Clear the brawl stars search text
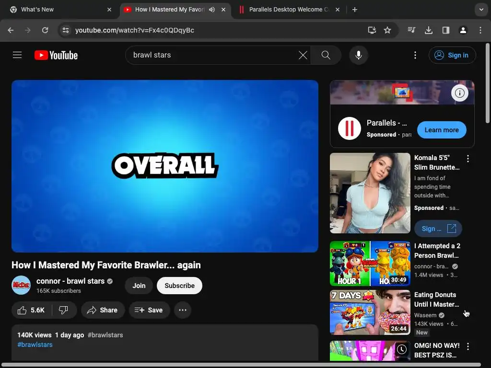This screenshot has width=491, height=368. pyautogui.click(x=303, y=55)
